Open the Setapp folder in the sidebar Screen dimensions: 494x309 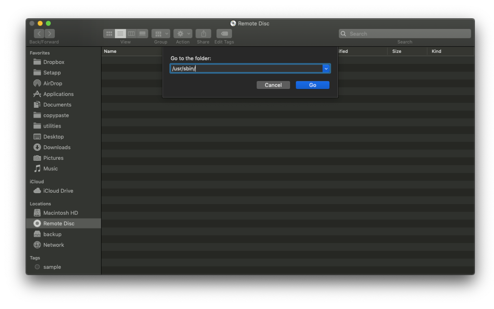pyautogui.click(x=63, y=73)
